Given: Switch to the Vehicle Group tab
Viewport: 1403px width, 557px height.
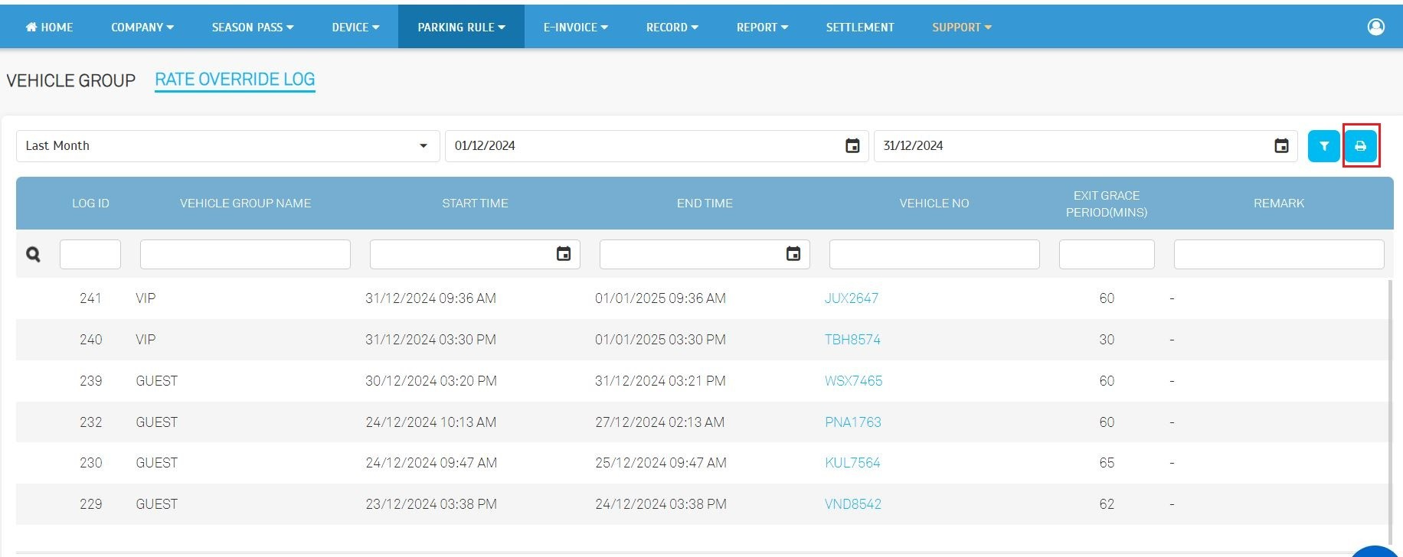Looking at the screenshot, I should tap(70, 80).
